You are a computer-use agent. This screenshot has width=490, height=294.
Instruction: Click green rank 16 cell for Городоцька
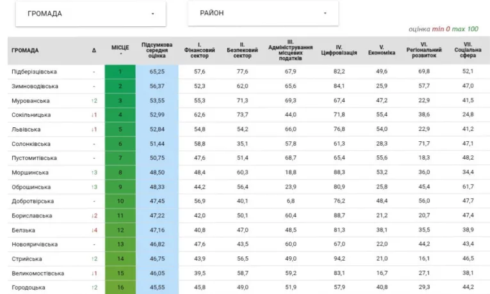(120, 288)
